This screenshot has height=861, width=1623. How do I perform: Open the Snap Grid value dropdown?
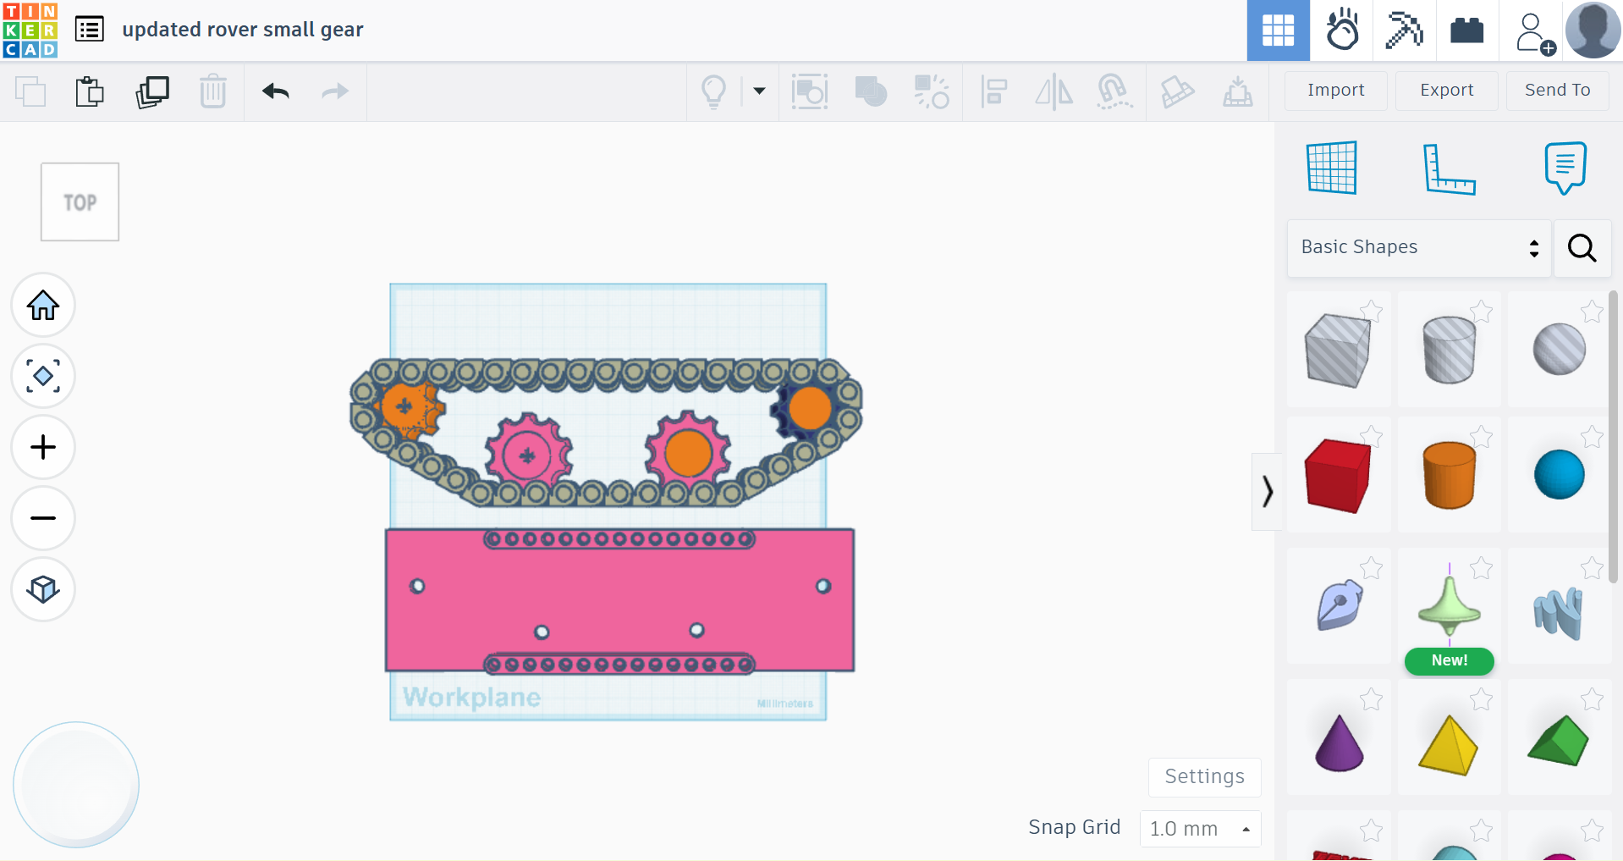pos(1199,828)
